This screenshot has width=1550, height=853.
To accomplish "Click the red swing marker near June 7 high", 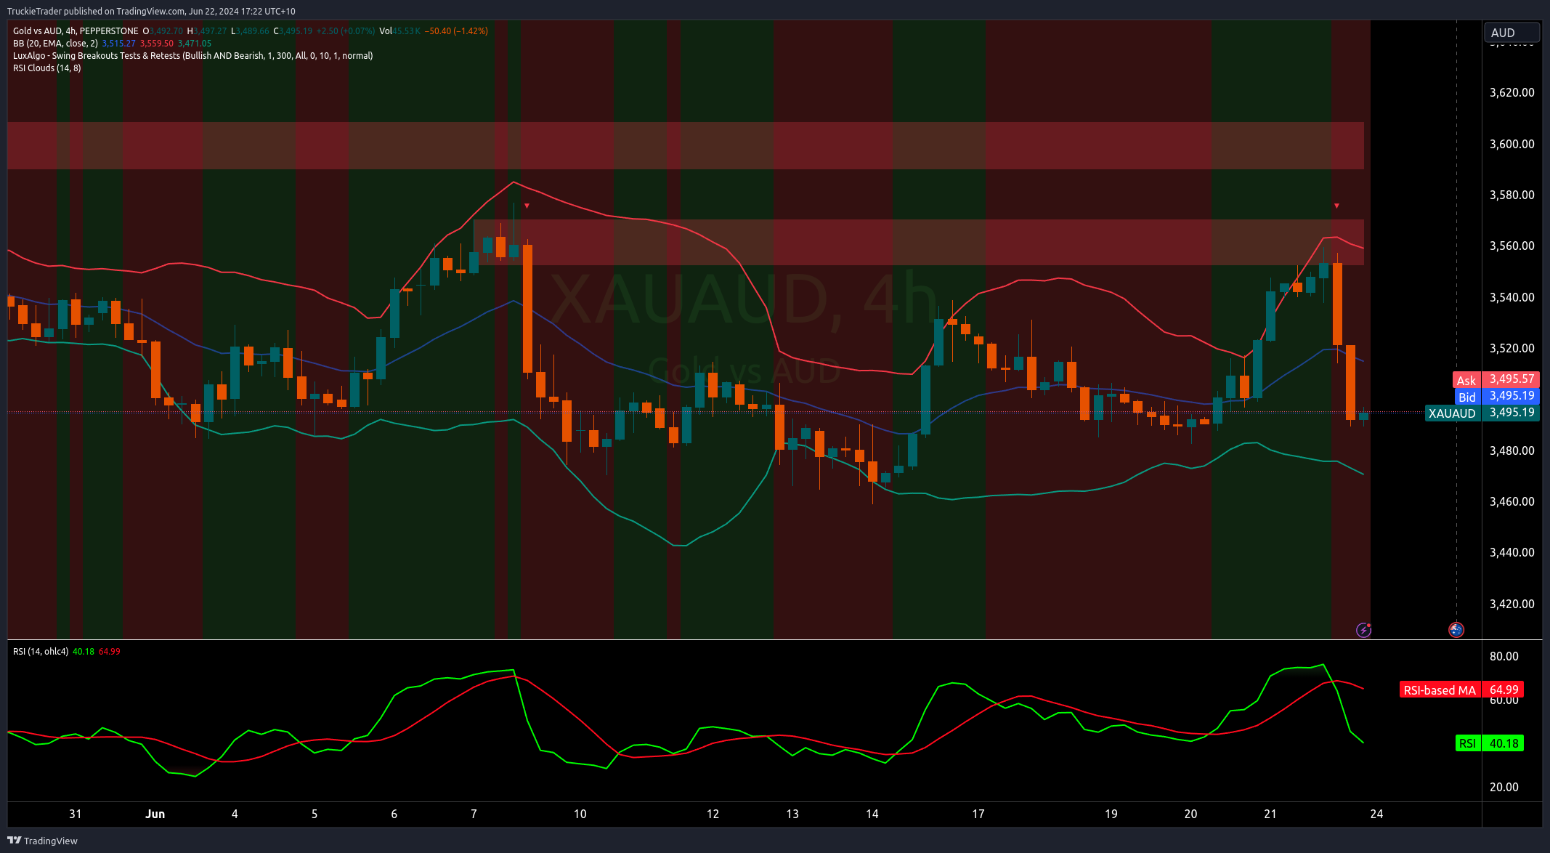I will [527, 206].
